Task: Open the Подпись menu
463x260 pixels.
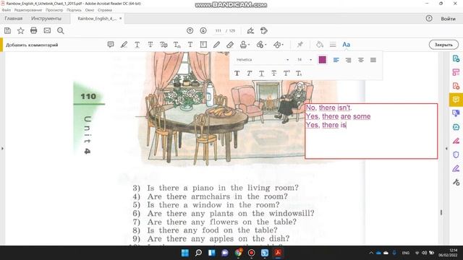Action: 74,10
